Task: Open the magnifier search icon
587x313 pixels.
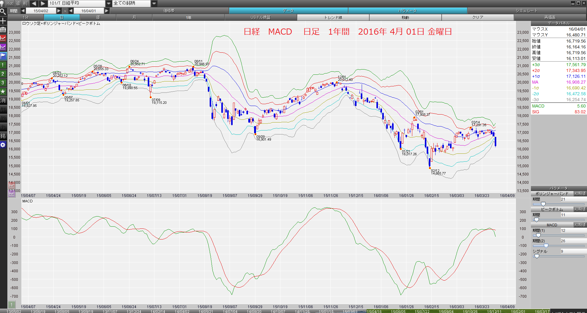Action: (x=3, y=12)
